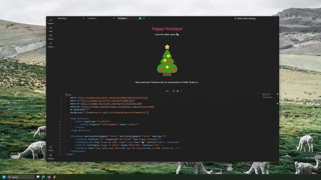Click the status dot on *MainPage tab

coord(80,18)
